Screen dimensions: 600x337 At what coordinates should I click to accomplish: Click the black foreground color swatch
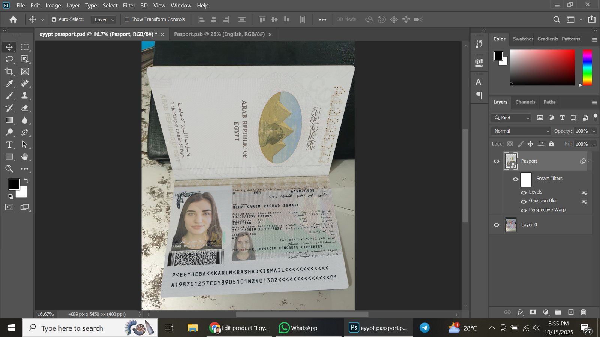14,184
